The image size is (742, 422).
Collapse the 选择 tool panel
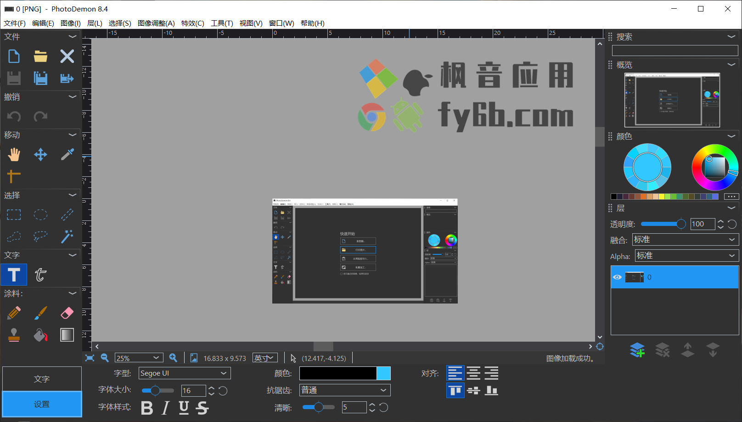(72, 195)
